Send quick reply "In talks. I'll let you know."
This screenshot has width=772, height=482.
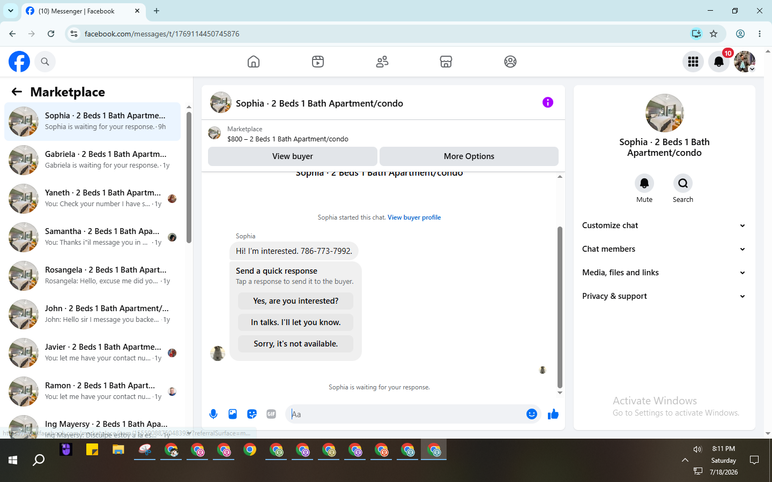pos(296,322)
